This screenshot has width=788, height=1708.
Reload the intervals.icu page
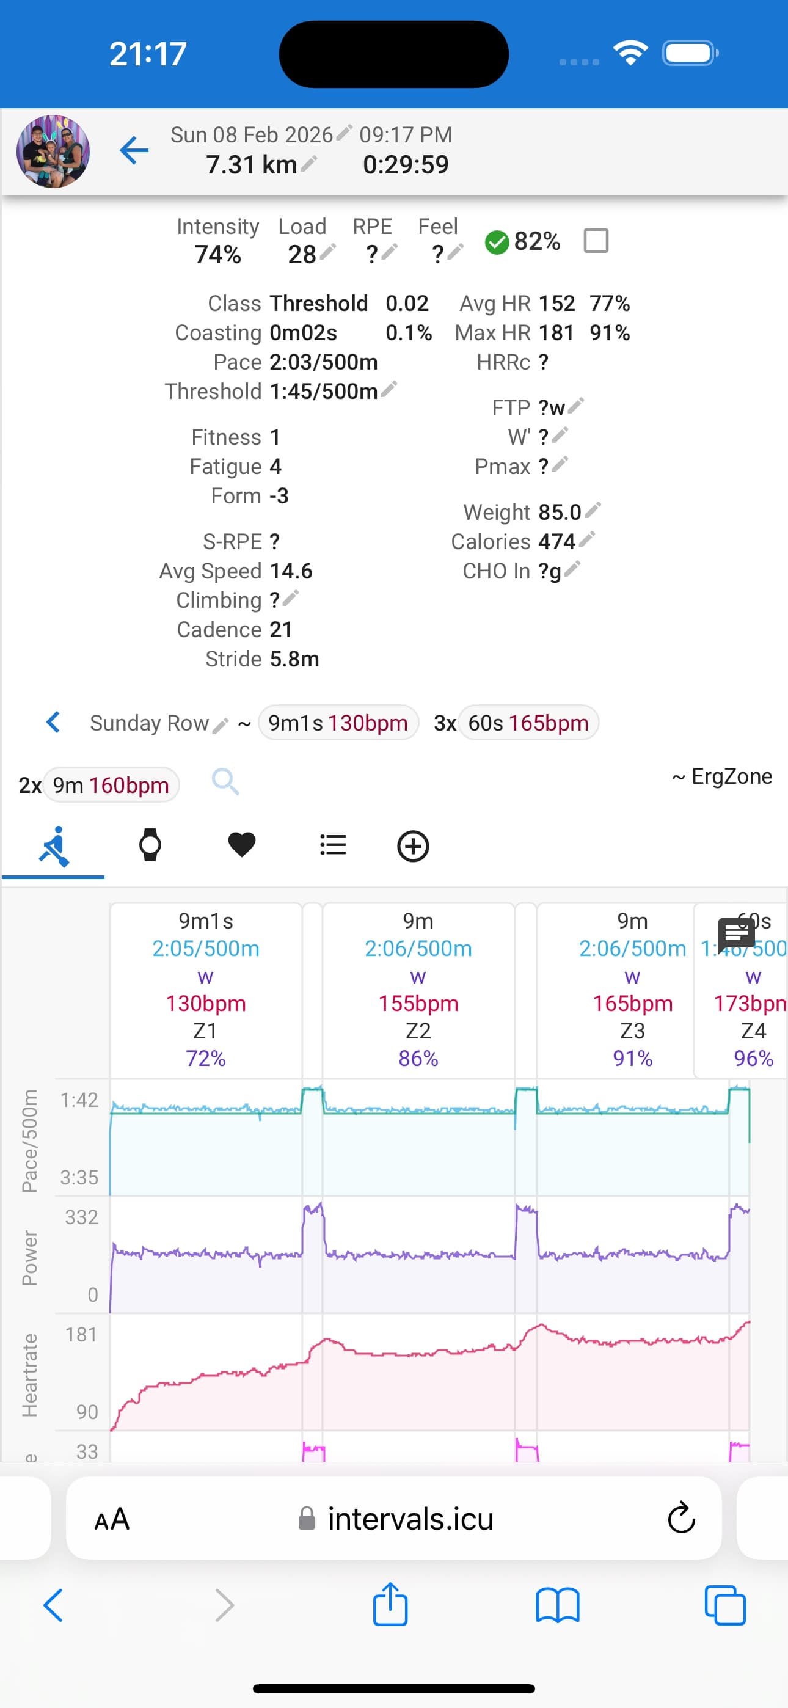(x=680, y=1519)
